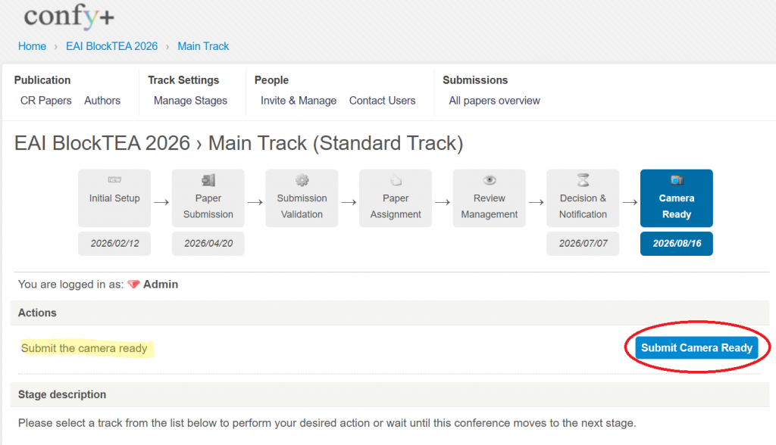The image size is (776, 445).
Task: Click the 2026/08/16 date box
Action: 677,244
